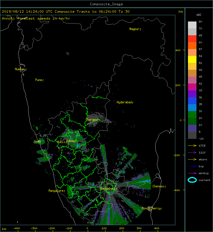Pick the sky blue 30–35 dBZ swatch

(x=192, y=107)
